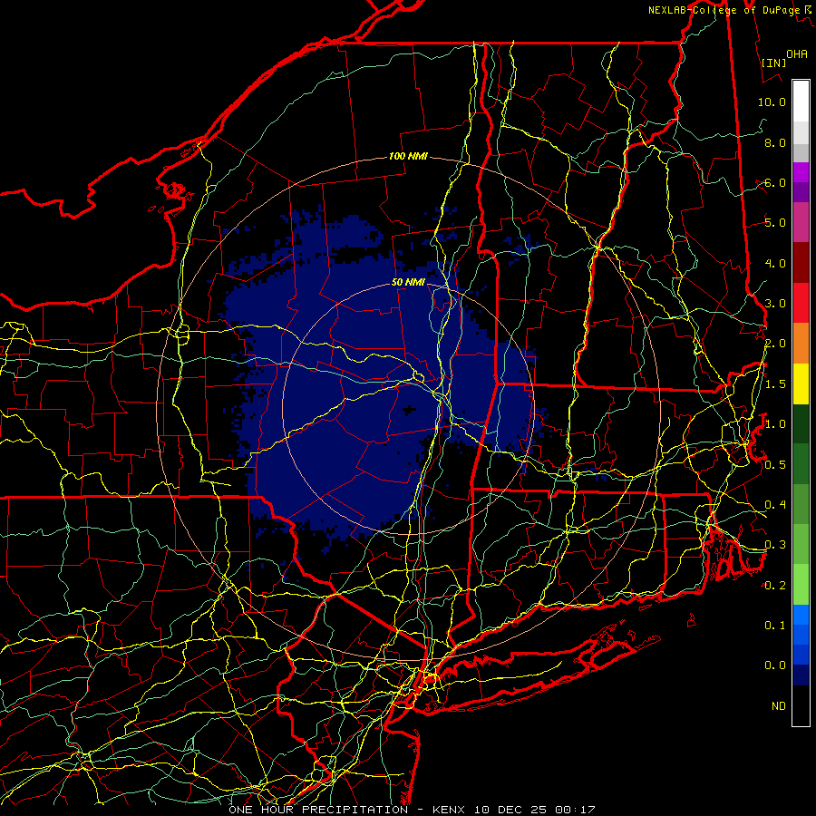816x816 pixels.
Task: Click the [IN] units label
Action: click(x=773, y=63)
